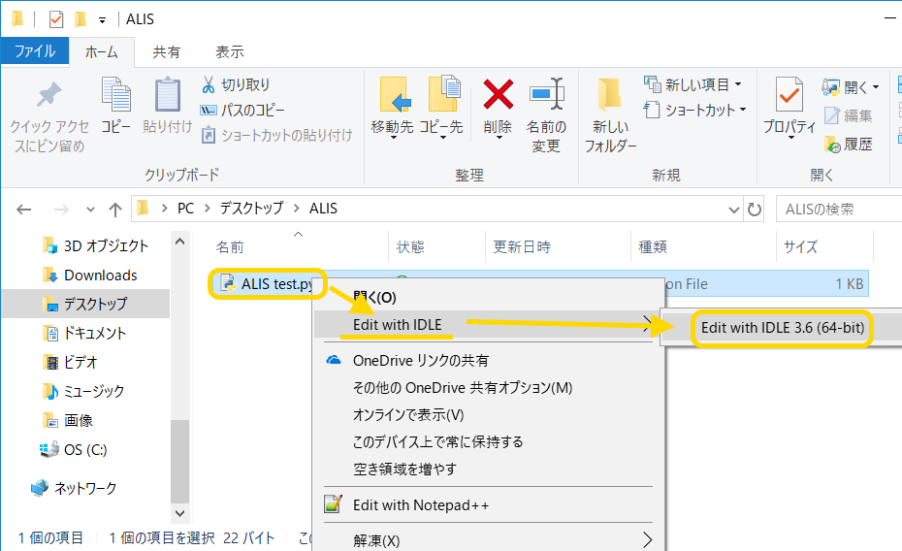Screen dimensions: 902x551
Task: Click the Delete (削除) red X icon
Action: [498, 96]
